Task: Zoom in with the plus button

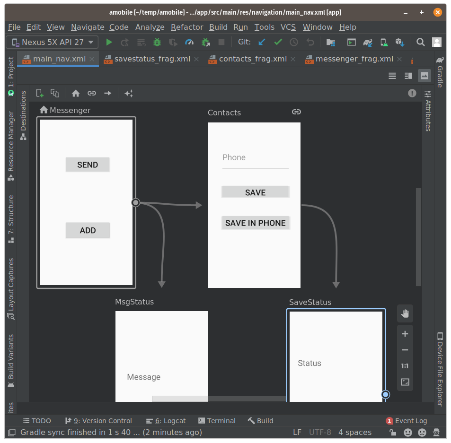Action: pos(405,334)
